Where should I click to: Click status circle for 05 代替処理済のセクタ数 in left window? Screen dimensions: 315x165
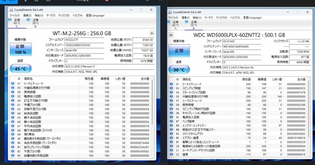[13, 88]
